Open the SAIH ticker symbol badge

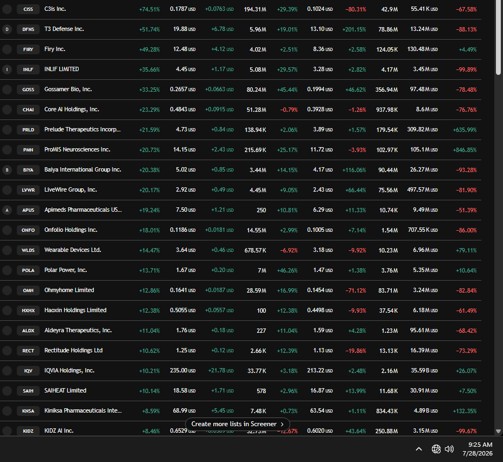(x=28, y=391)
